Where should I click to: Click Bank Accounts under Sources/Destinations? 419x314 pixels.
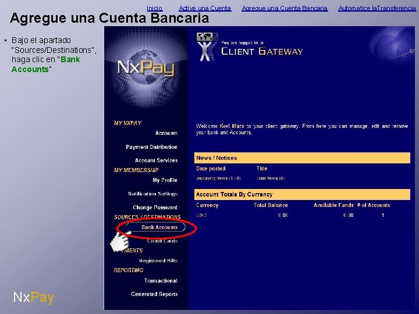tap(159, 227)
